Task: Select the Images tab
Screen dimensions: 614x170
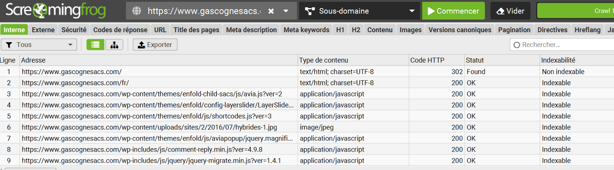Action: (410, 30)
